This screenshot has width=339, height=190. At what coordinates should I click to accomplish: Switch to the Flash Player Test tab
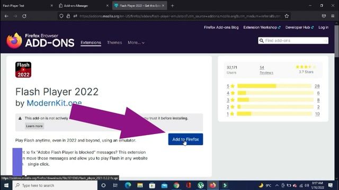tap(25, 6)
